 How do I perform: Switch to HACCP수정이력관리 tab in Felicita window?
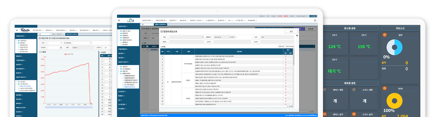tap(58, 34)
